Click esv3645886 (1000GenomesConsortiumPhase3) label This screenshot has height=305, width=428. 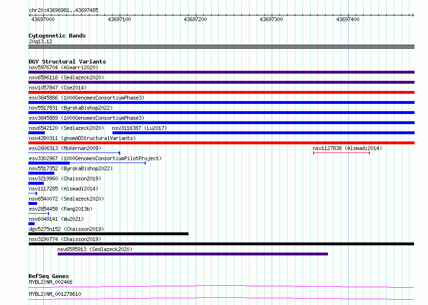[87, 98]
